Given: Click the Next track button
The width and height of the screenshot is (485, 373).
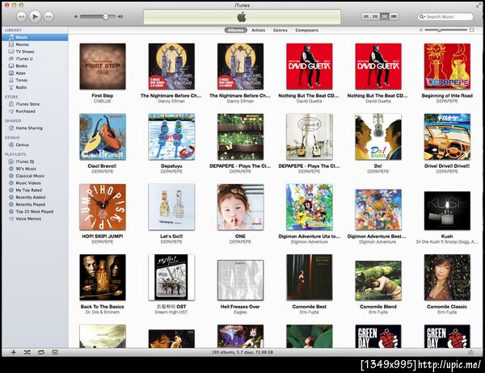Looking at the screenshot, I should 48,16.
